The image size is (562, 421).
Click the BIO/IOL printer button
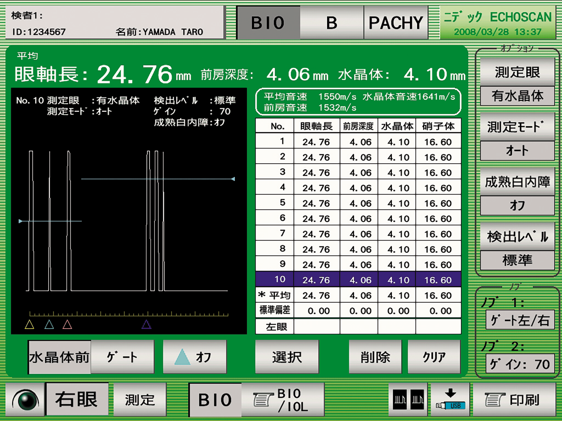283,400
